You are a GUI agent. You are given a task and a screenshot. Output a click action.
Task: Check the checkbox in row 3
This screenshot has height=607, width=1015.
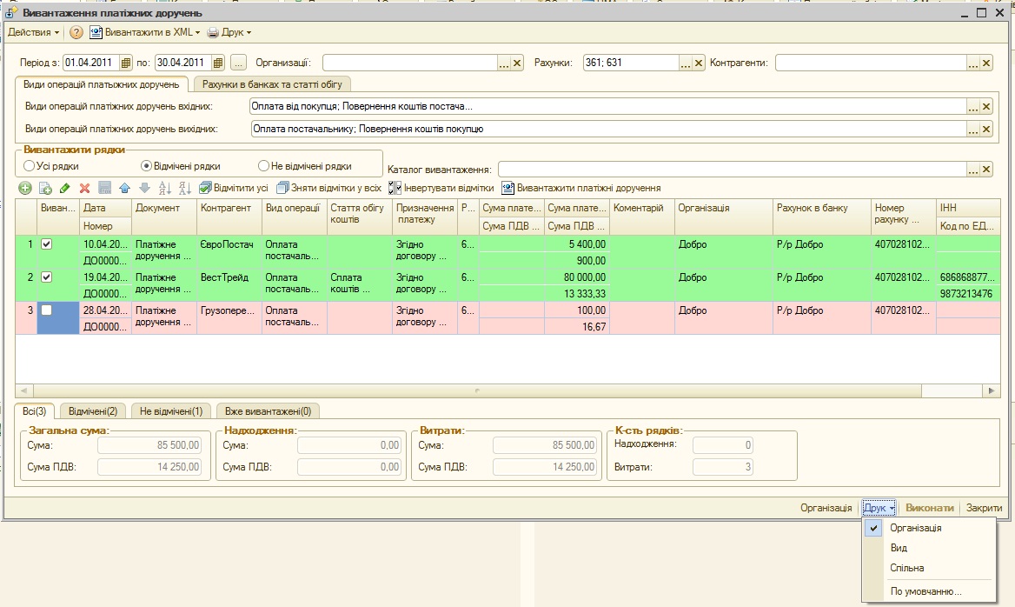[x=47, y=310]
